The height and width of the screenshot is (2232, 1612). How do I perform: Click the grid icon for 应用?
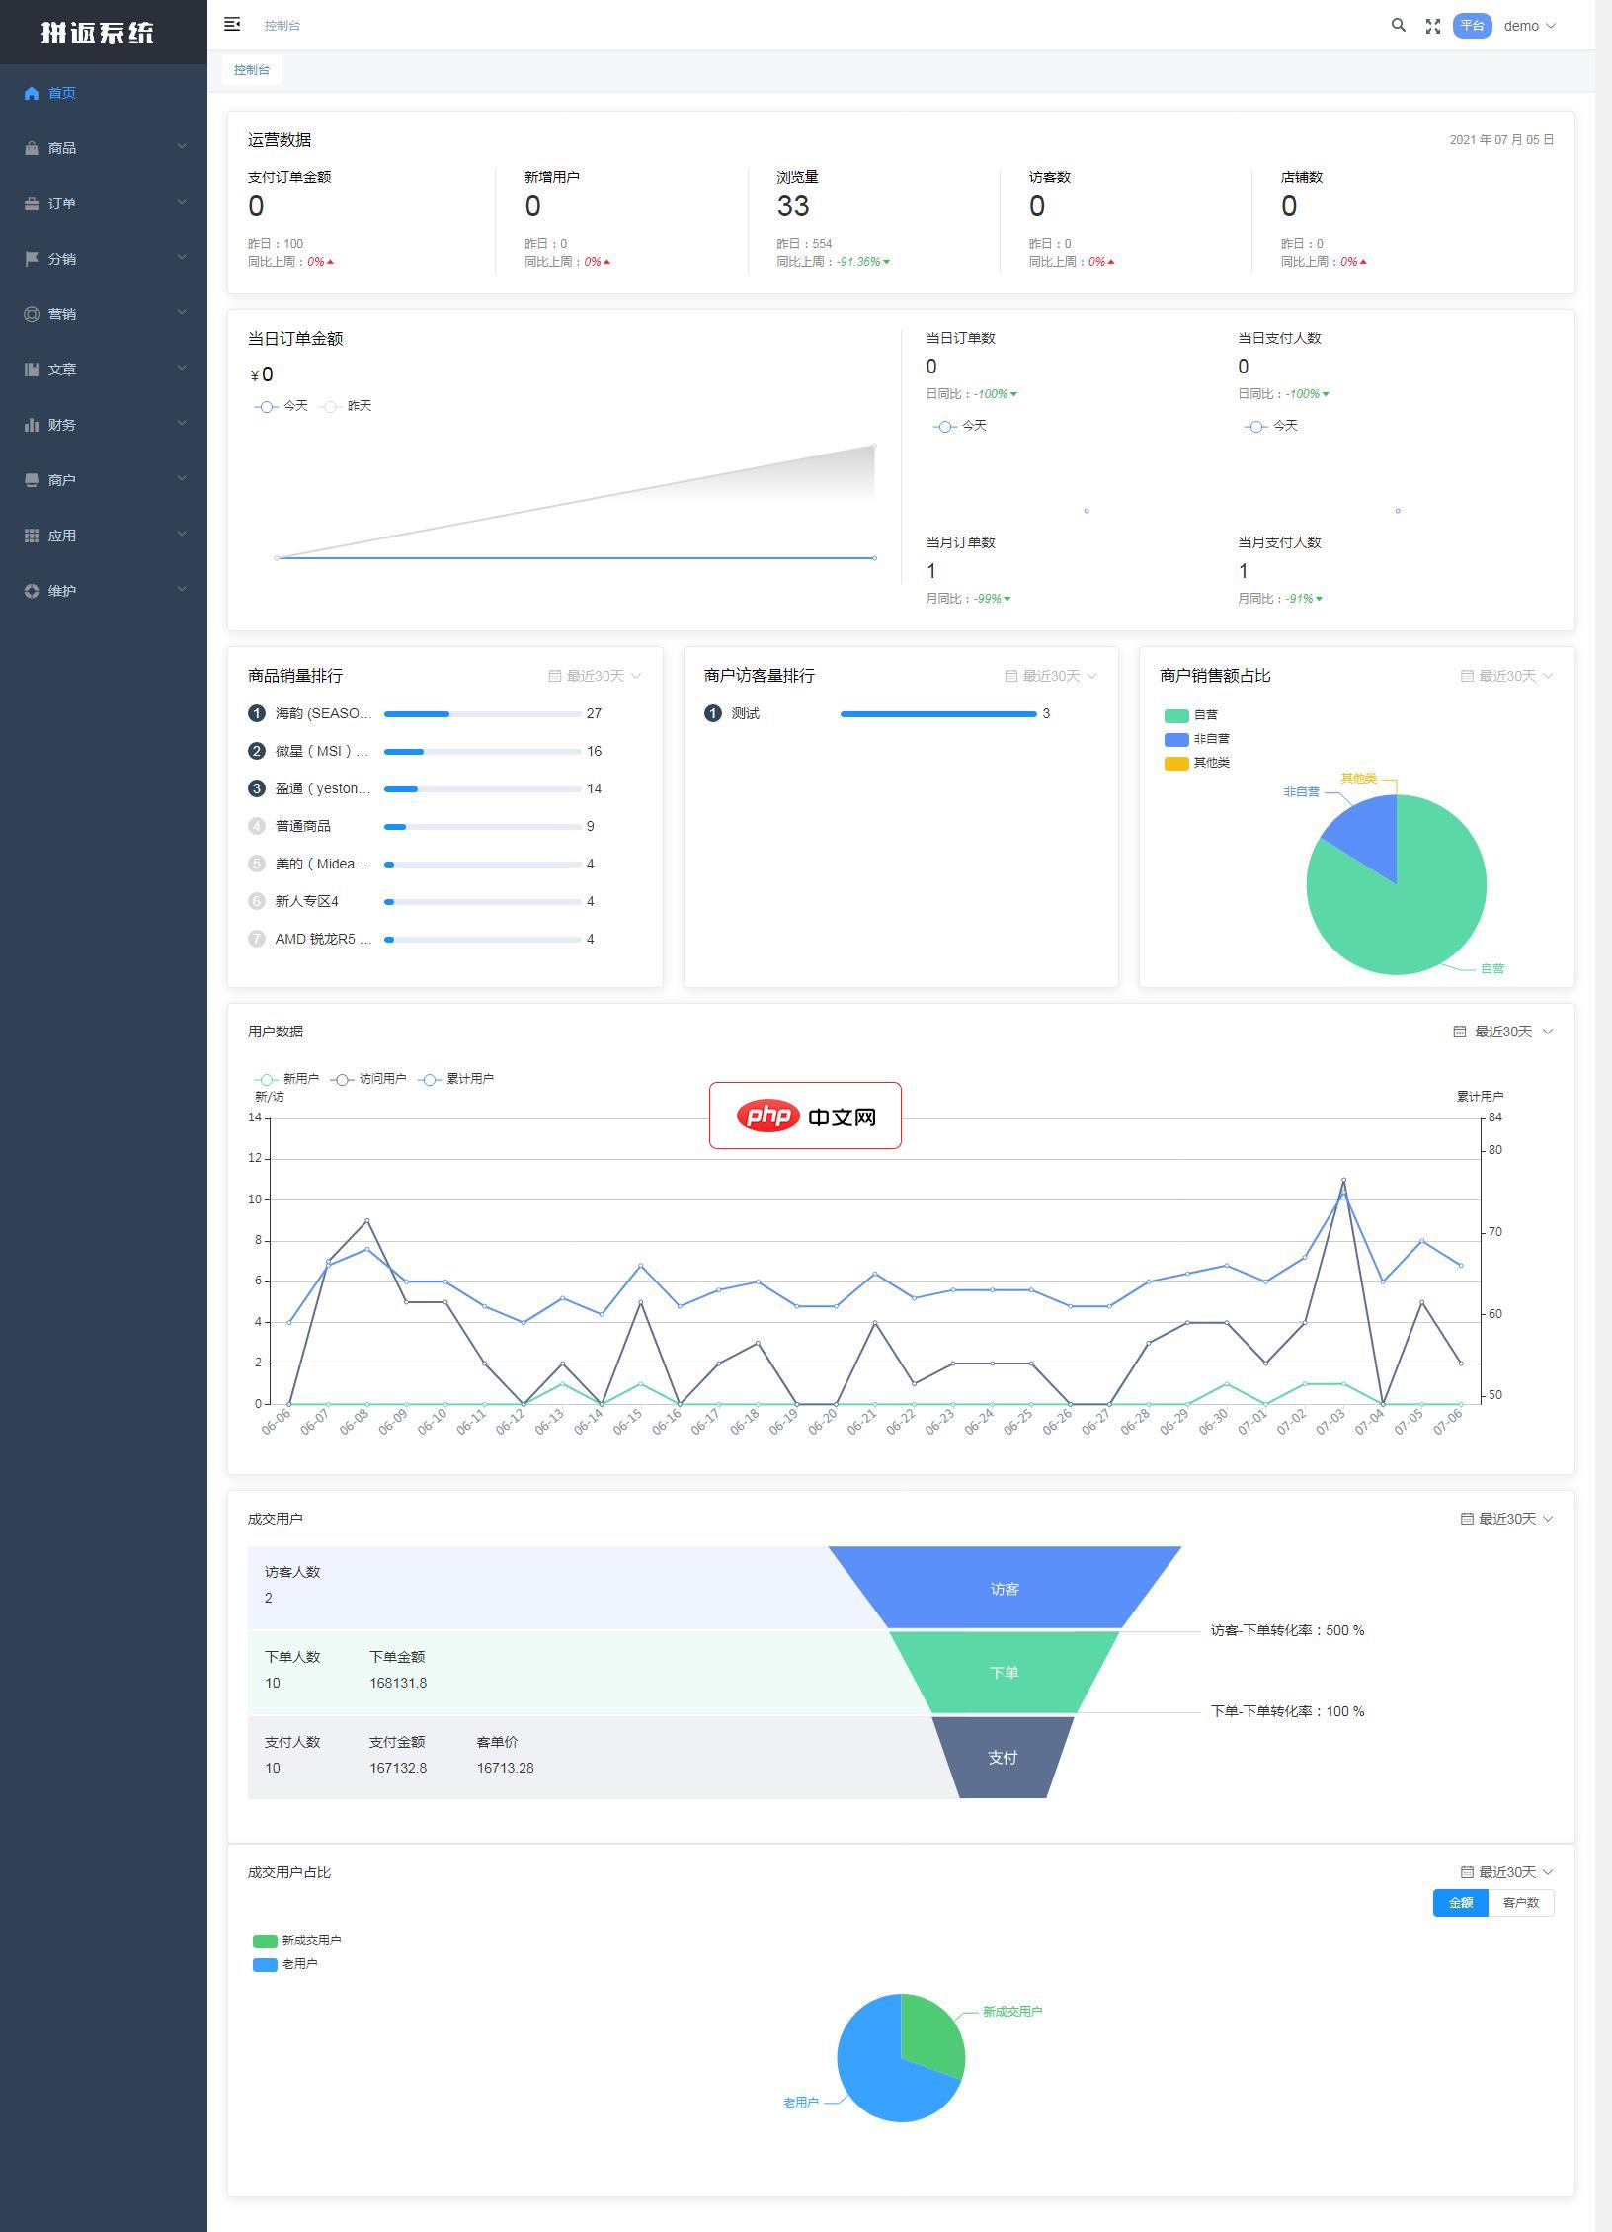pos(32,536)
